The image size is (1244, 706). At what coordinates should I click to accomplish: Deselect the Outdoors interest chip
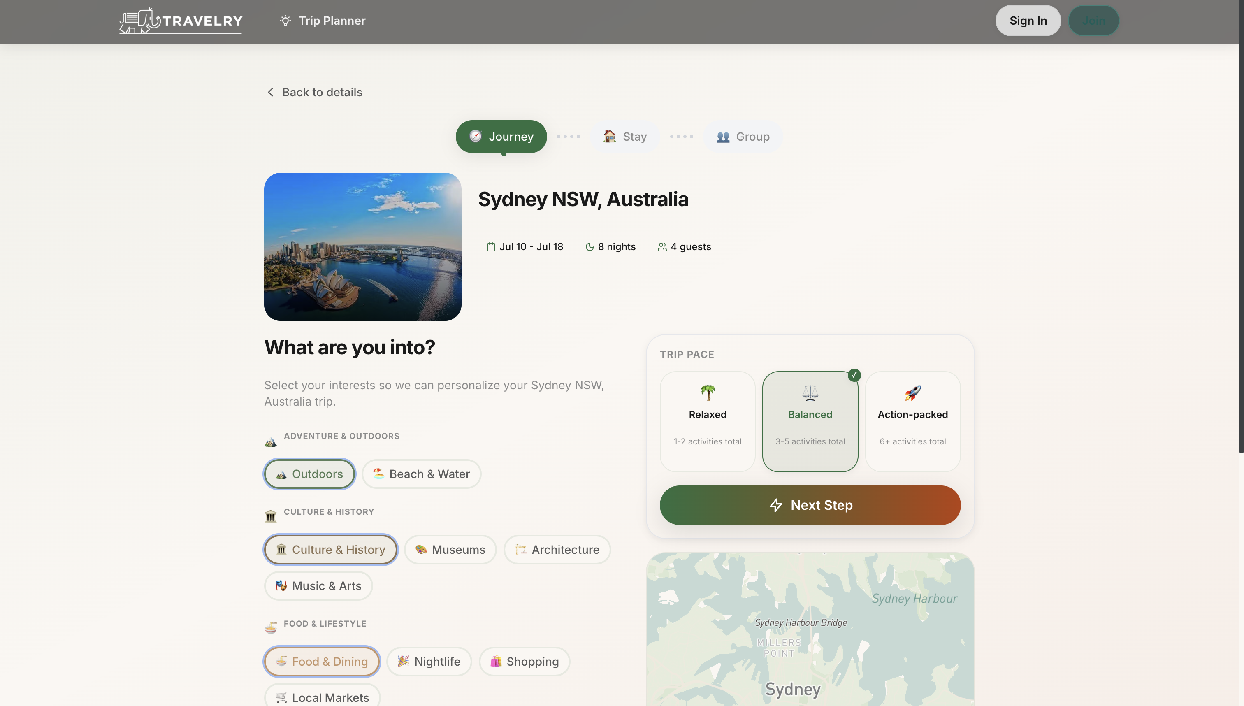(x=309, y=474)
